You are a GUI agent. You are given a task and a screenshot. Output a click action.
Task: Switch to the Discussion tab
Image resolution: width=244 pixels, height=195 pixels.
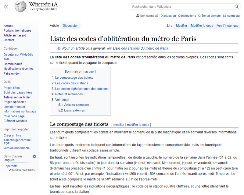(70, 26)
